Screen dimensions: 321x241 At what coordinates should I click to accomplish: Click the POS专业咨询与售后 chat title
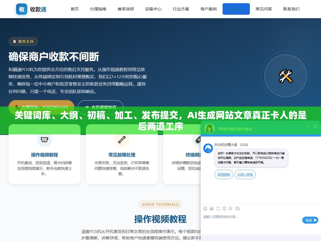(235, 129)
